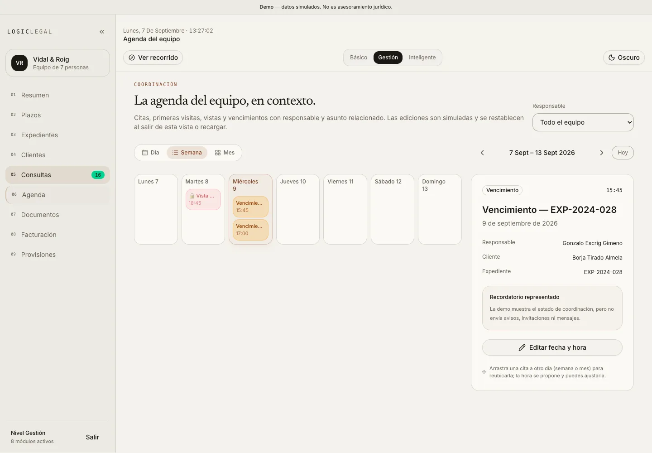The width and height of the screenshot is (652, 453).
Task: Click the responsible name Gonzalo Escrig Gimeno
Action: click(592, 243)
